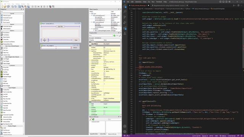Open the Terminal menu in VS Code
The image size is (244, 137).
pos(159,2)
